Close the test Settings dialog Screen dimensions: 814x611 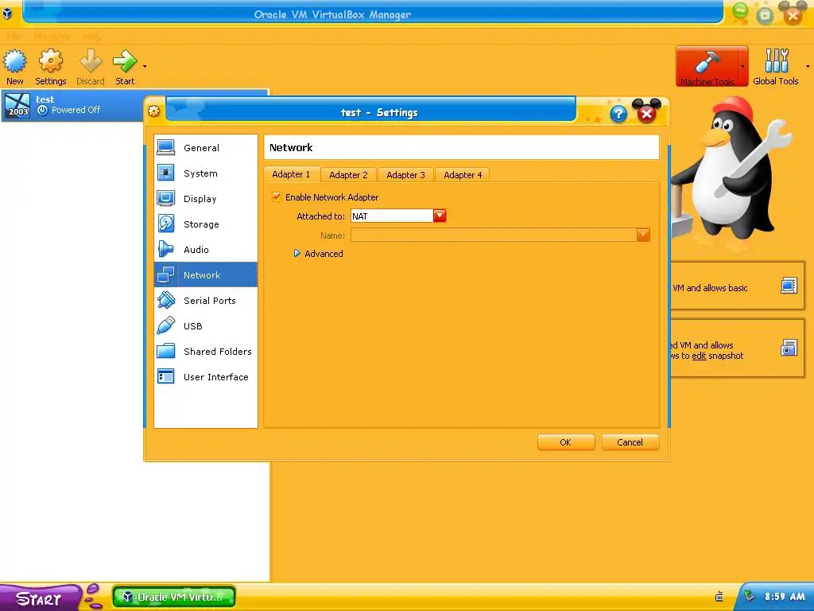click(647, 112)
